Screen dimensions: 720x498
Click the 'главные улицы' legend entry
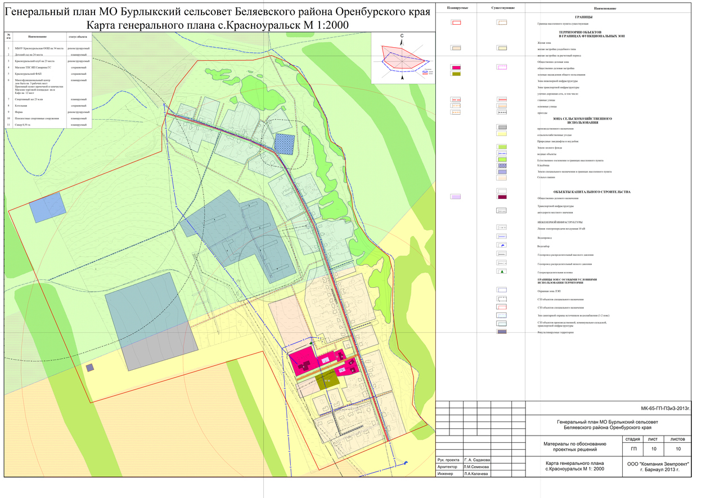click(546, 100)
